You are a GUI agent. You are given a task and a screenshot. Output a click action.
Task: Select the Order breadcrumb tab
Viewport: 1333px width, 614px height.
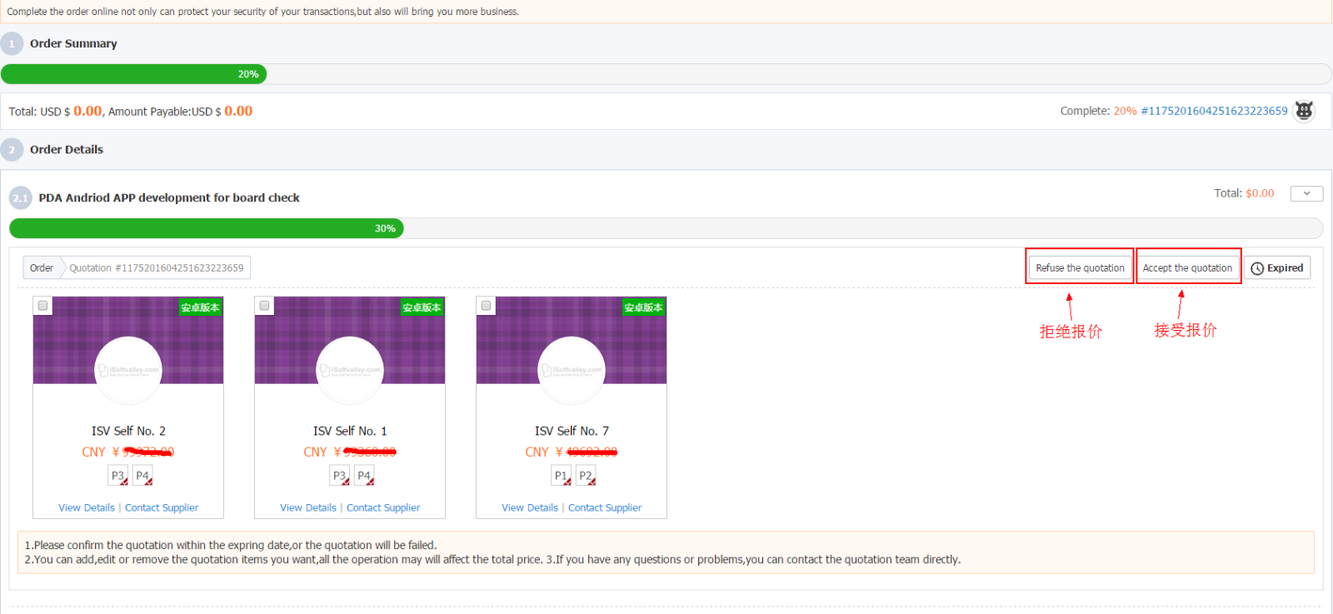coord(42,268)
